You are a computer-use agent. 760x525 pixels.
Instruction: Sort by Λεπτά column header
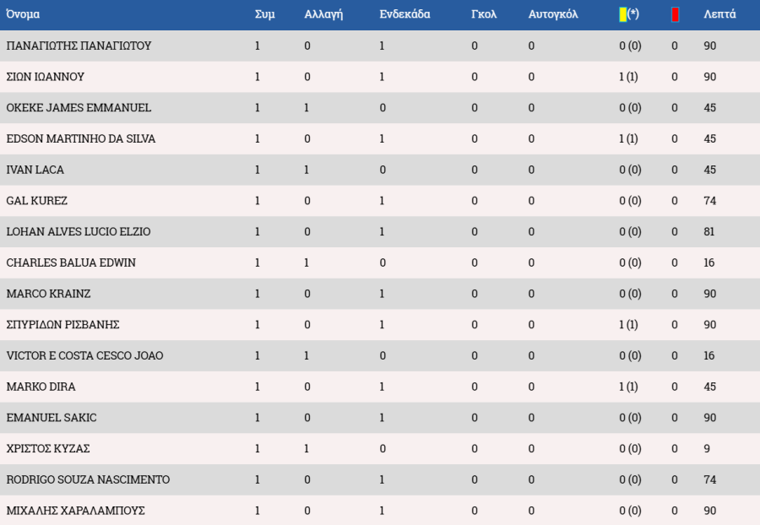[x=719, y=14]
